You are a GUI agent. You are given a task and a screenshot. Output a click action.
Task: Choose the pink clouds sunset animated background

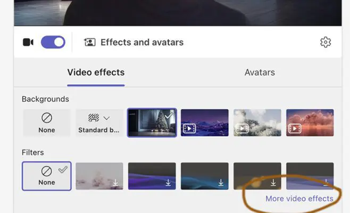[310, 122]
